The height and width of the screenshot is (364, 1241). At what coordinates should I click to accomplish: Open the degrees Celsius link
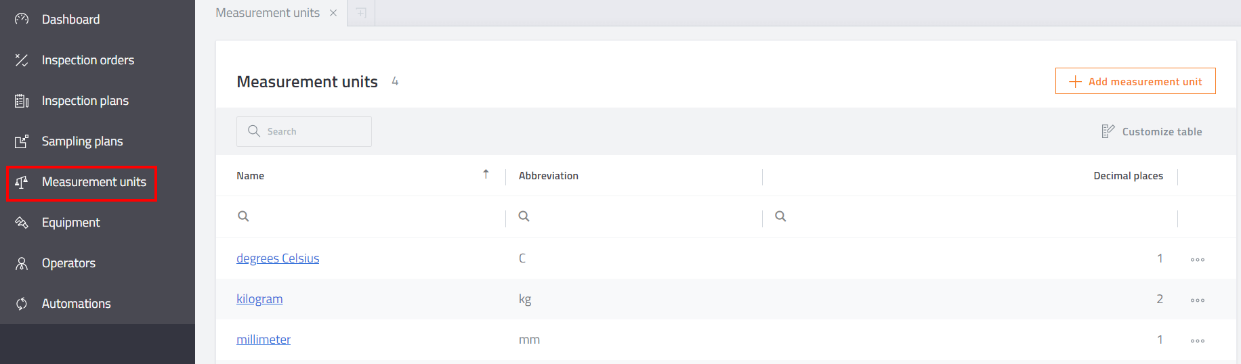tap(278, 258)
